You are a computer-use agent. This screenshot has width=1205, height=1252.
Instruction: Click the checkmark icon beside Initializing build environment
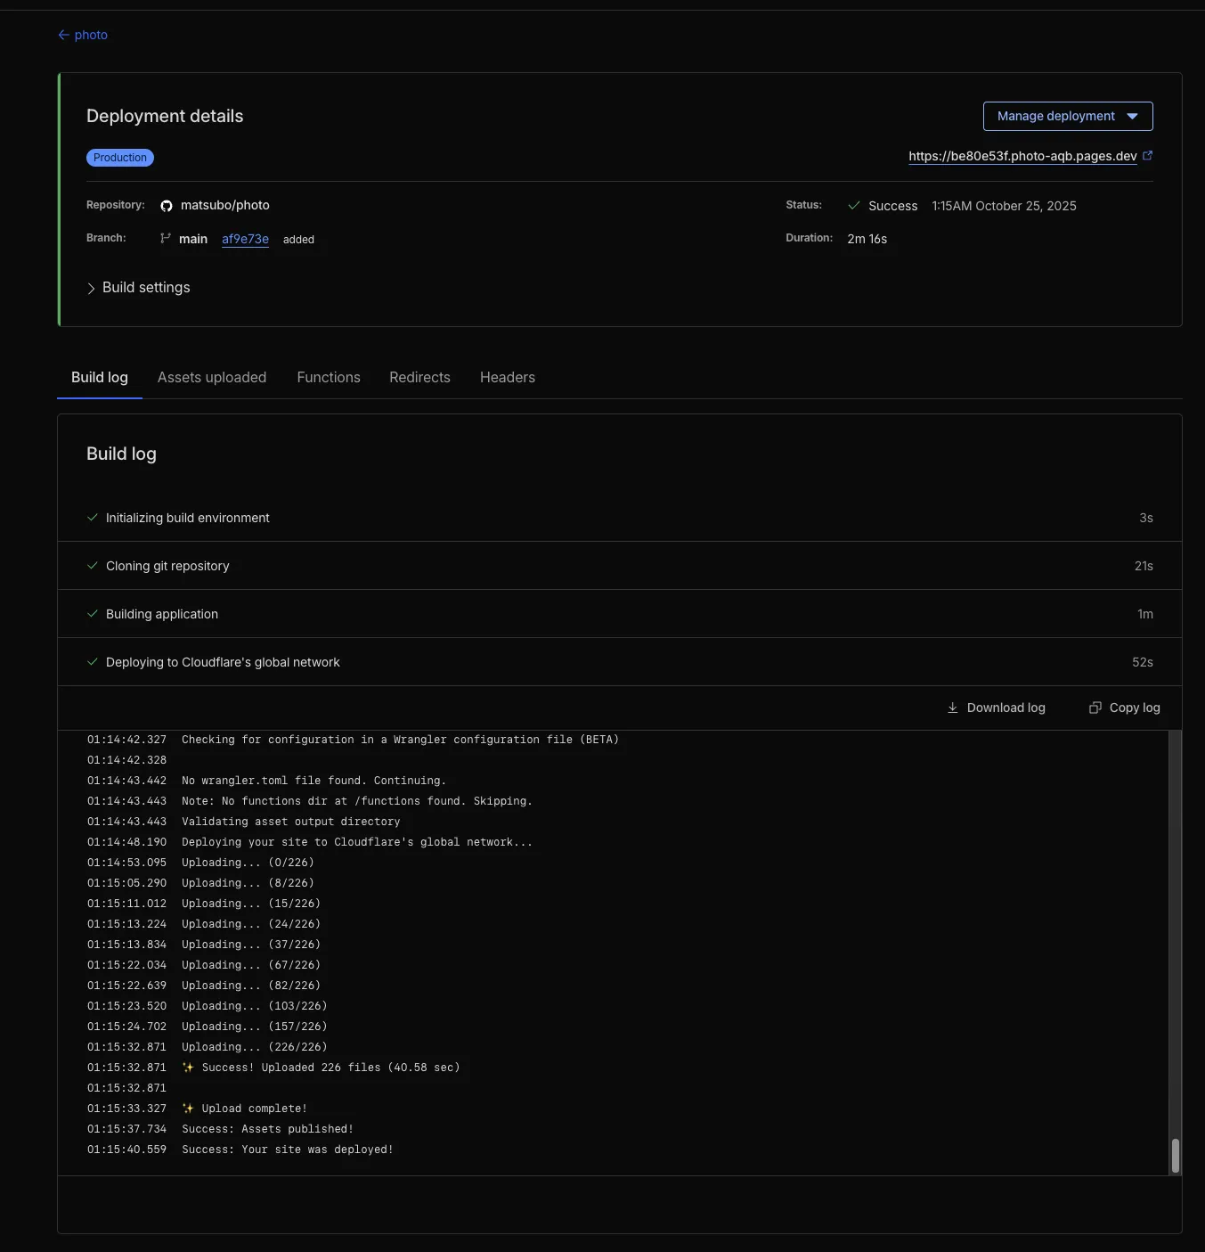tap(93, 517)
